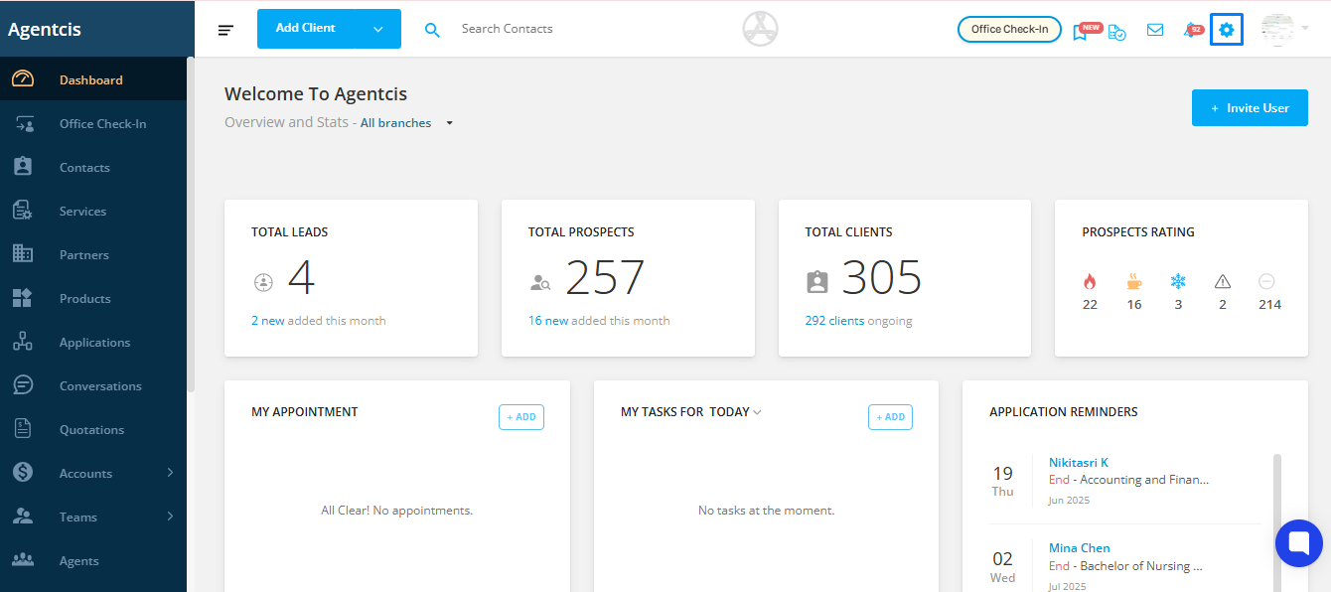Click the Invite User button
The image size is (1331, 592).
1250,108
